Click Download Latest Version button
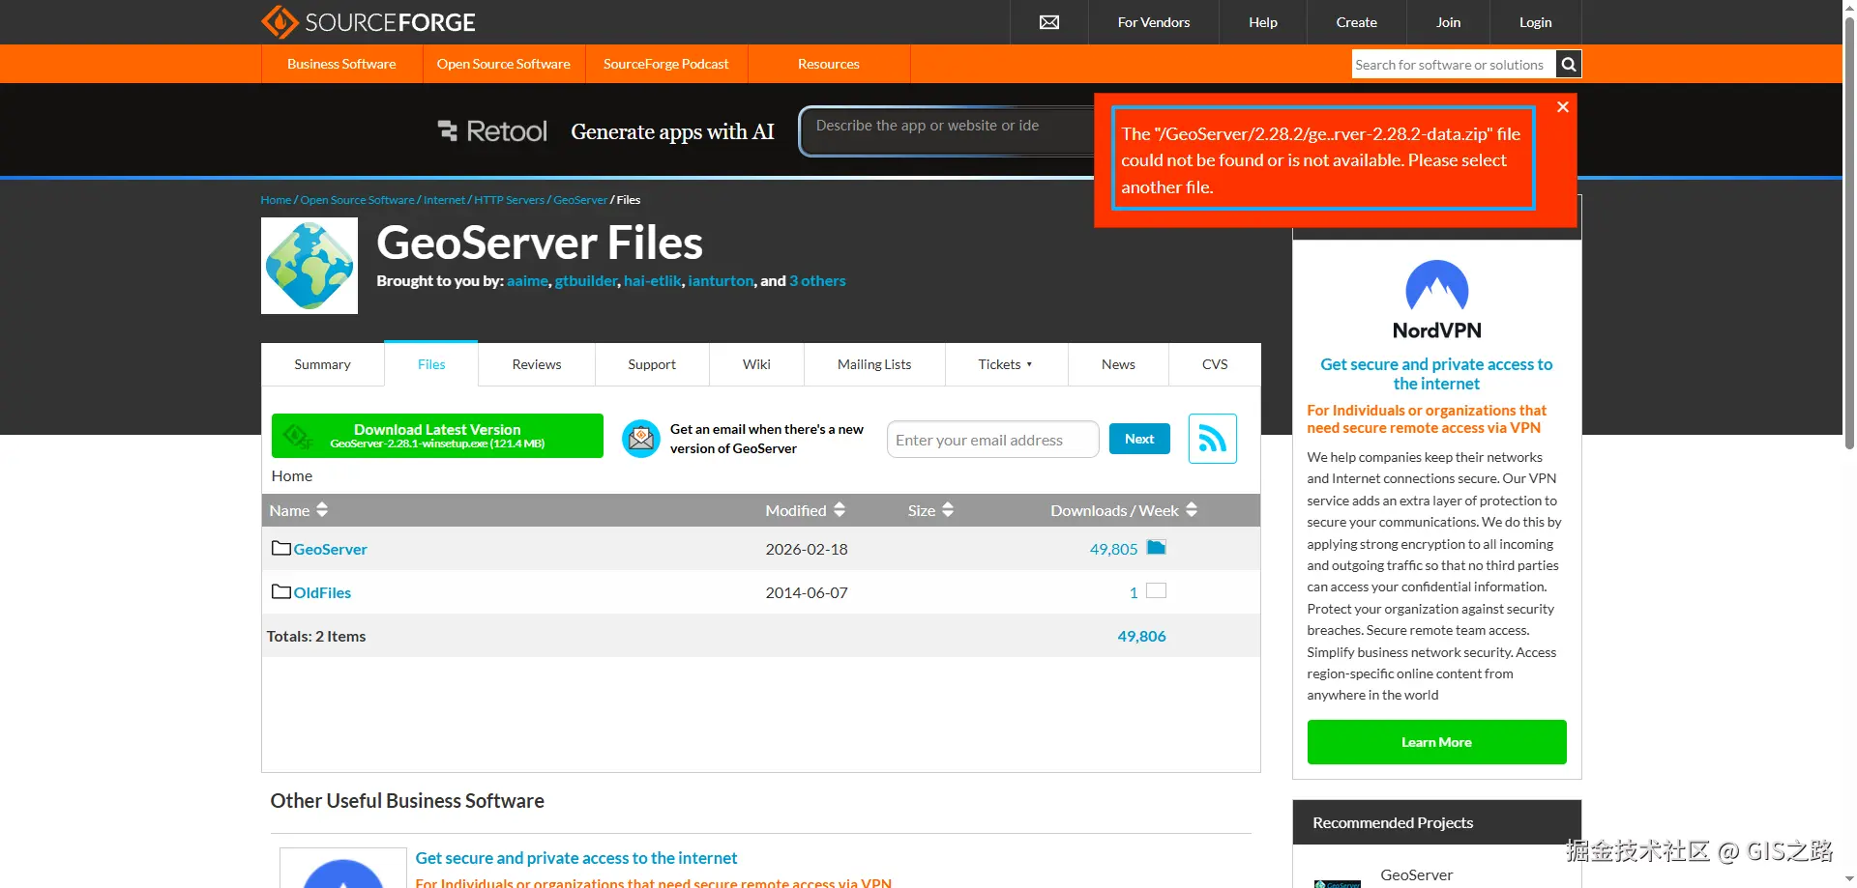Viewport: 1857px width, 888px height. [x=437, y=436]
